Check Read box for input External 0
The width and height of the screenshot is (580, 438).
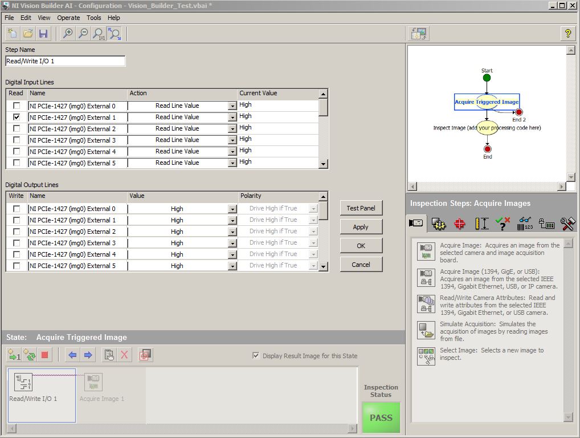coord(17,106)
